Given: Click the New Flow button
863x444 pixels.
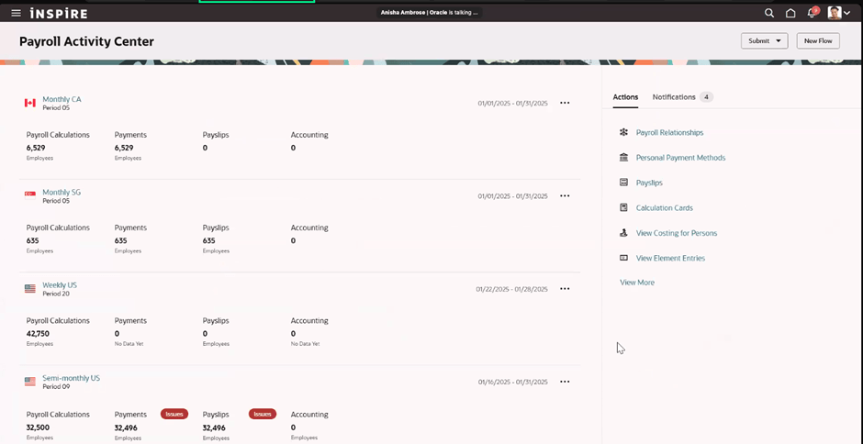Looking at the screenshot, I should click(817, 41).
